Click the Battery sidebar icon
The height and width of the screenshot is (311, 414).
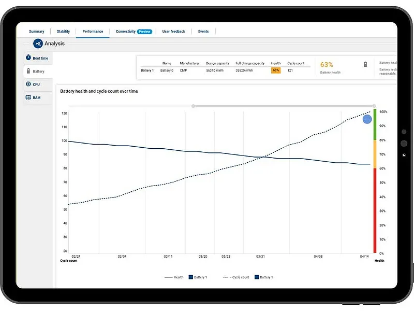(28, 71)
